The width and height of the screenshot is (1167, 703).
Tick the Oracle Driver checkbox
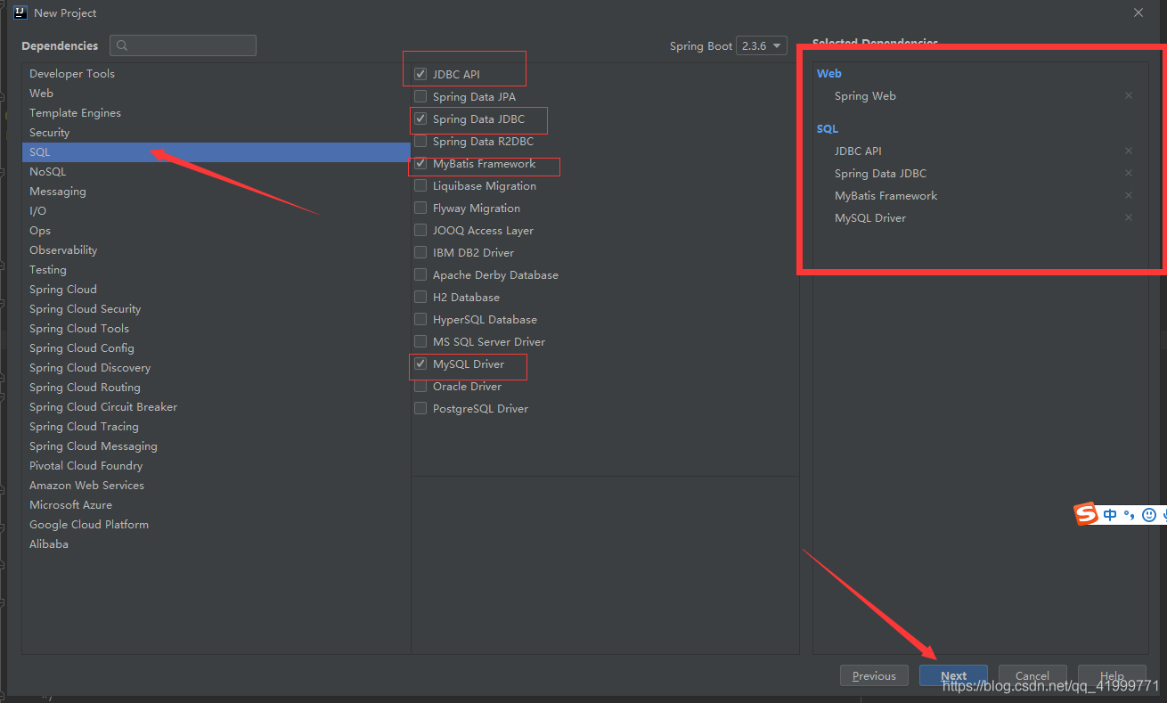[420, 386]
